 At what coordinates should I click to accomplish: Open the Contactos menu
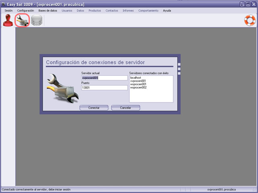tap(112, 10)
